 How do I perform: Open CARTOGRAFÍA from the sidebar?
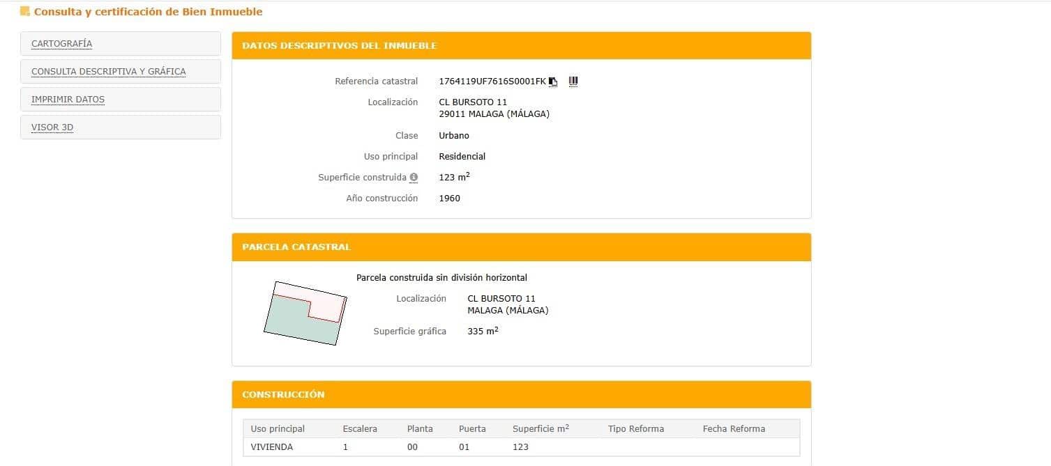coord(61,43)
